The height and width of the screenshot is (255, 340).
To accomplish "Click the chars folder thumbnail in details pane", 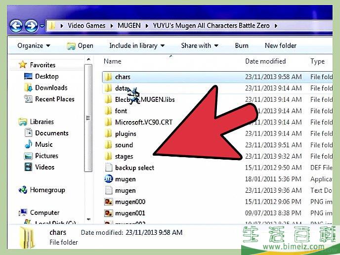I will pyautogui.click(x=27, y=237).
